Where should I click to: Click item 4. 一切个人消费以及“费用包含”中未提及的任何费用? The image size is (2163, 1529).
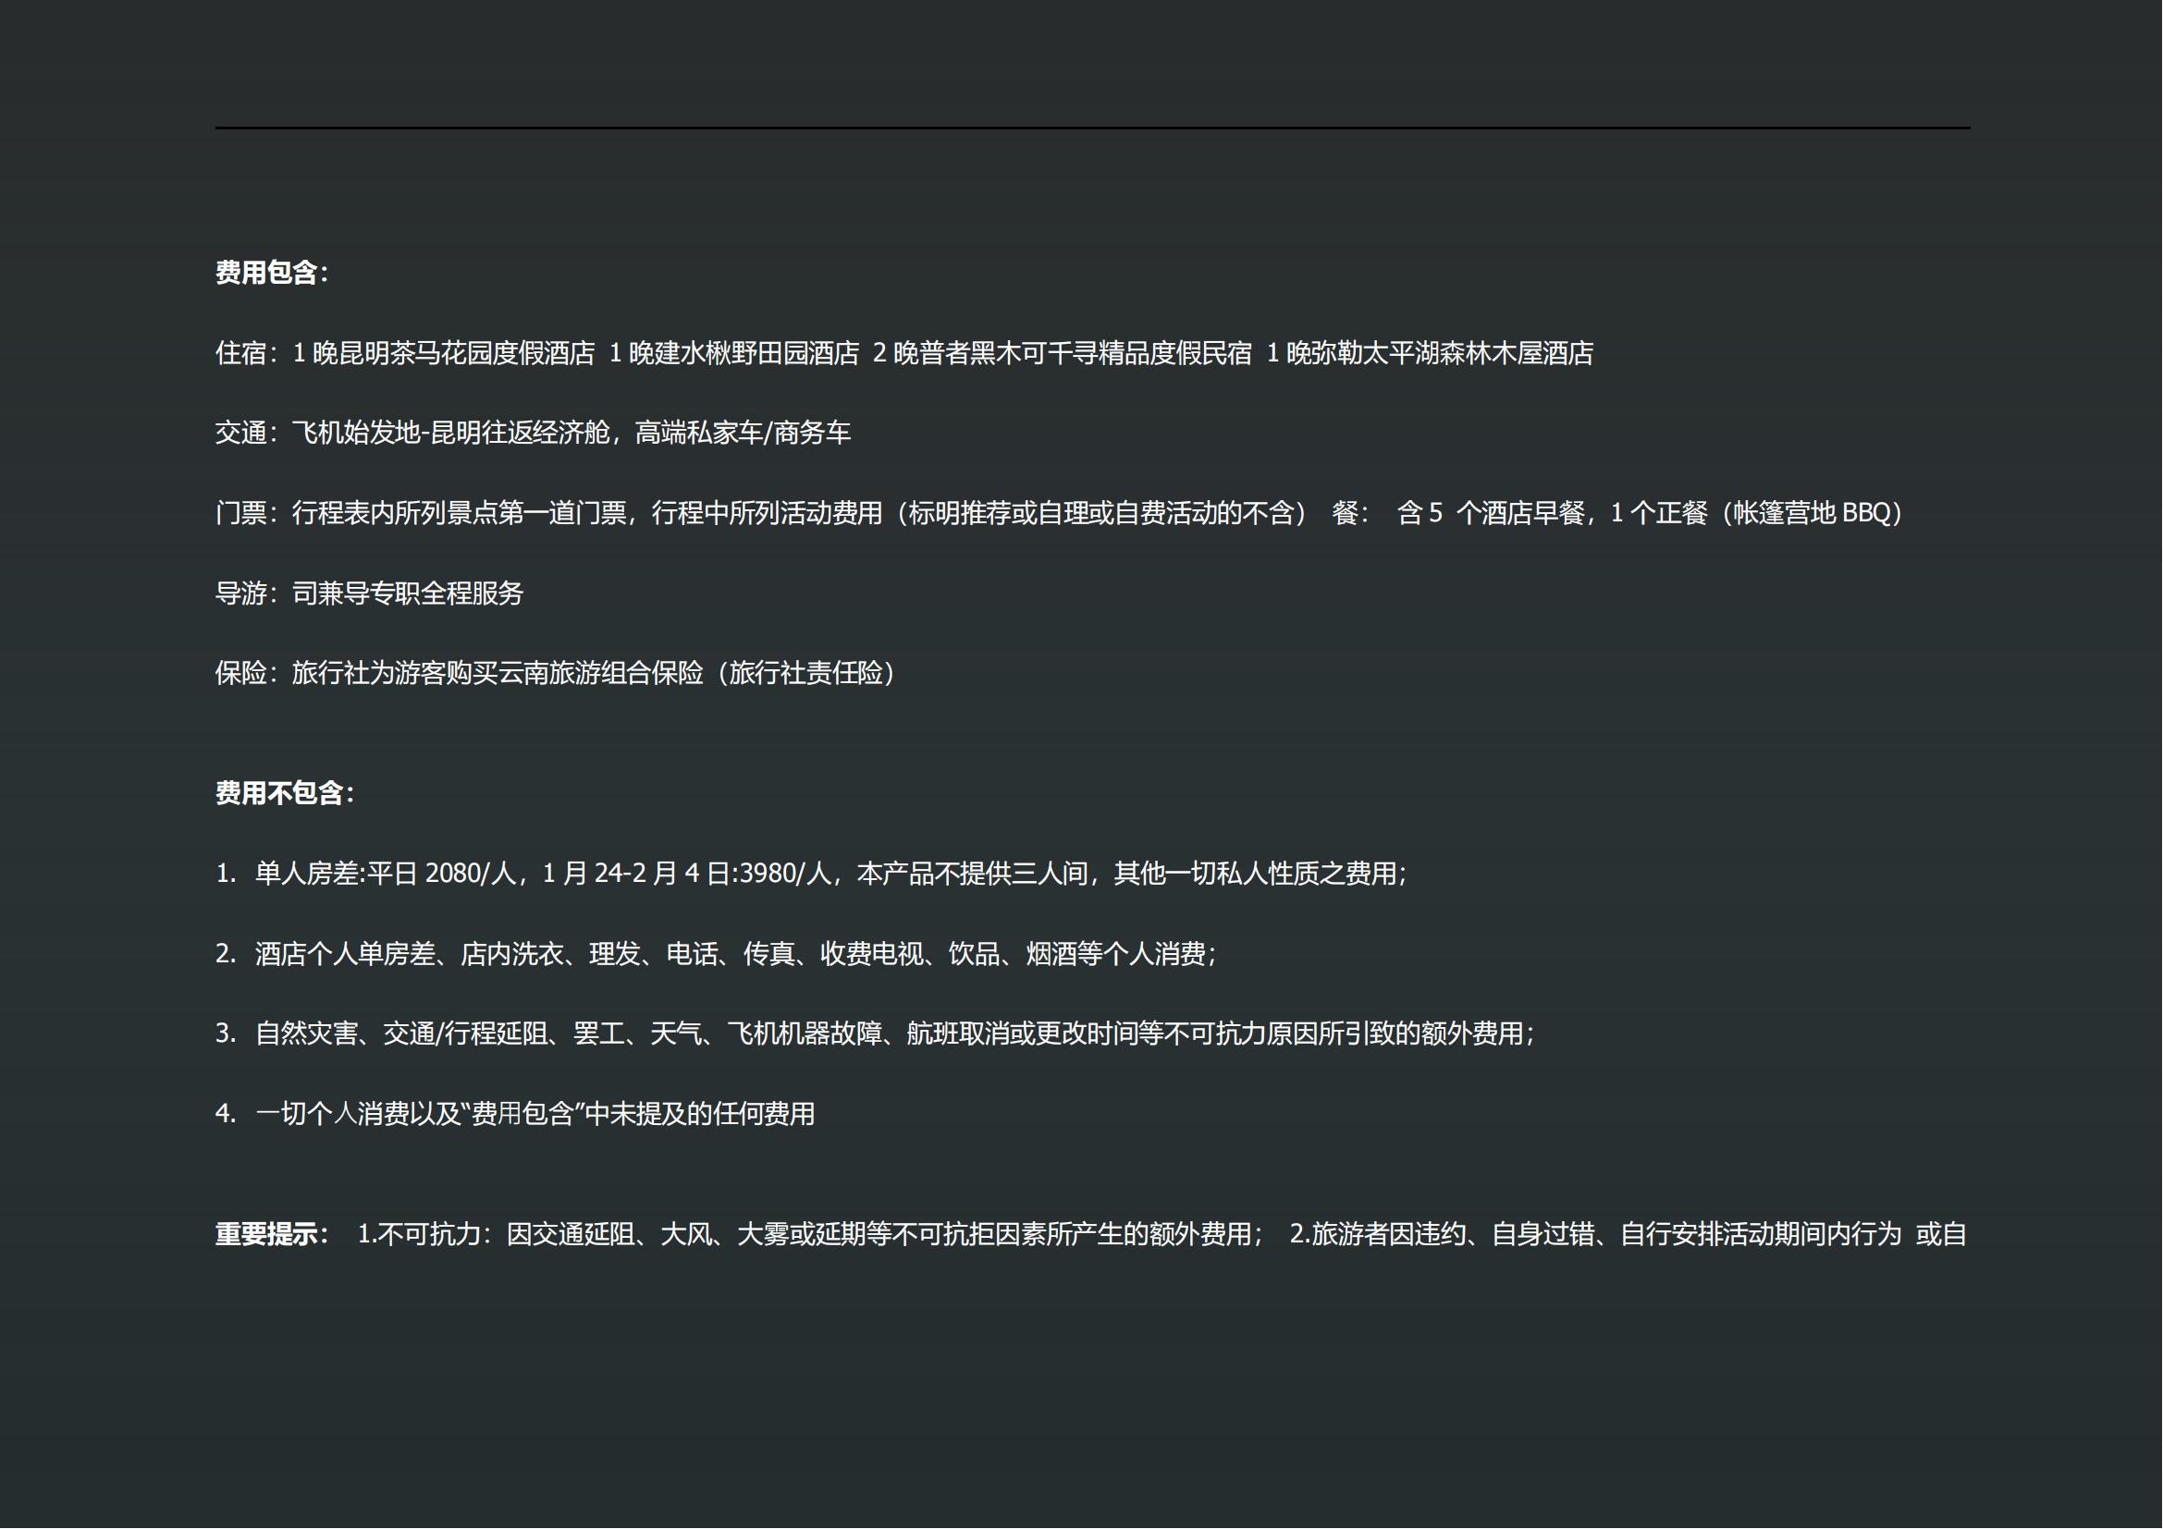click(x=515, y=1114)
